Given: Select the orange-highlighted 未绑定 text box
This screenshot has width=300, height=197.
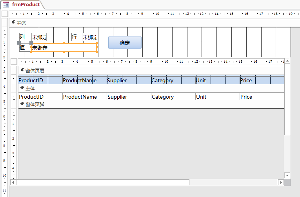Looking at the screenshot, I should pyautogui.click(x=64, y=47).
